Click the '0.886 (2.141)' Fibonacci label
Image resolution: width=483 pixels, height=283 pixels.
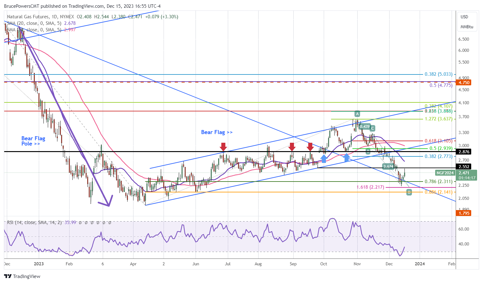pos(439,192)
